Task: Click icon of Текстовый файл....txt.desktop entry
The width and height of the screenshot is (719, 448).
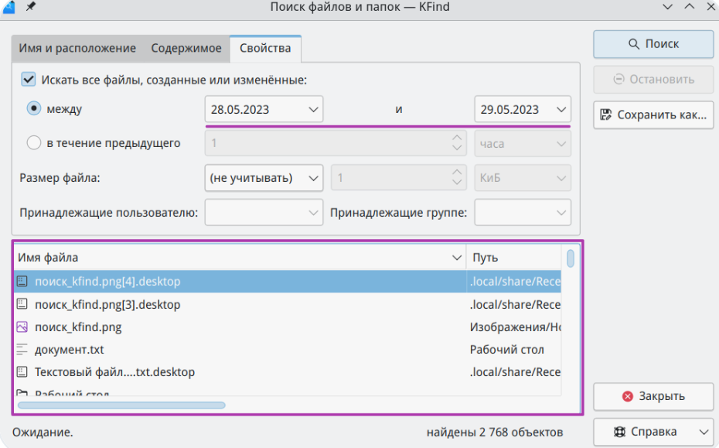Action: point(22,372)
